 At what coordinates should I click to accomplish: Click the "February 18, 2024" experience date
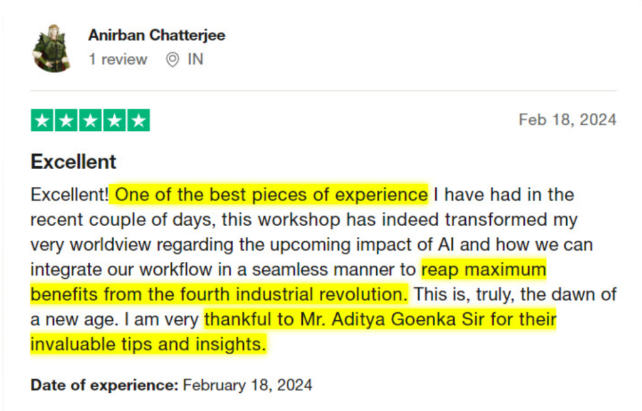(x=248, y=385)
